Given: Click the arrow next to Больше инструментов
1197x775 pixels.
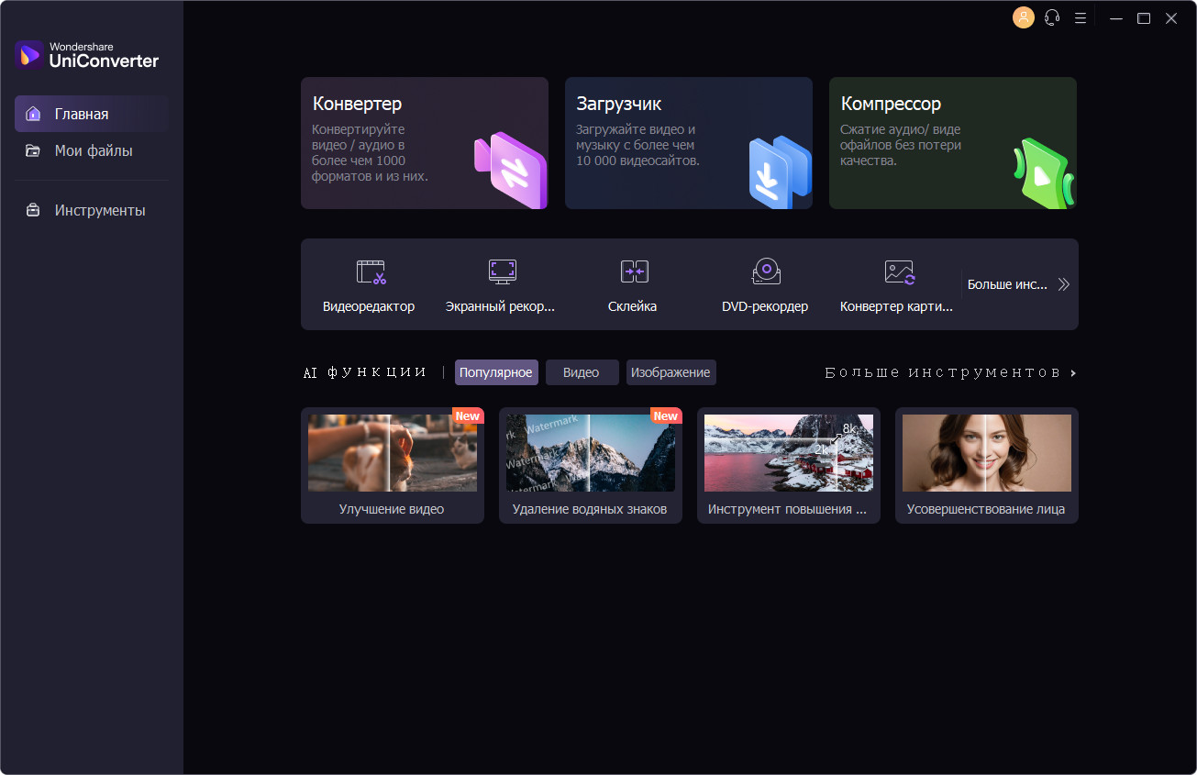Looking at the screenshot, I should pos(1073,373).
